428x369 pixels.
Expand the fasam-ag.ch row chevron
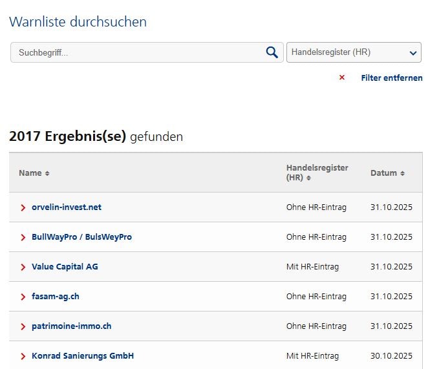23,297
